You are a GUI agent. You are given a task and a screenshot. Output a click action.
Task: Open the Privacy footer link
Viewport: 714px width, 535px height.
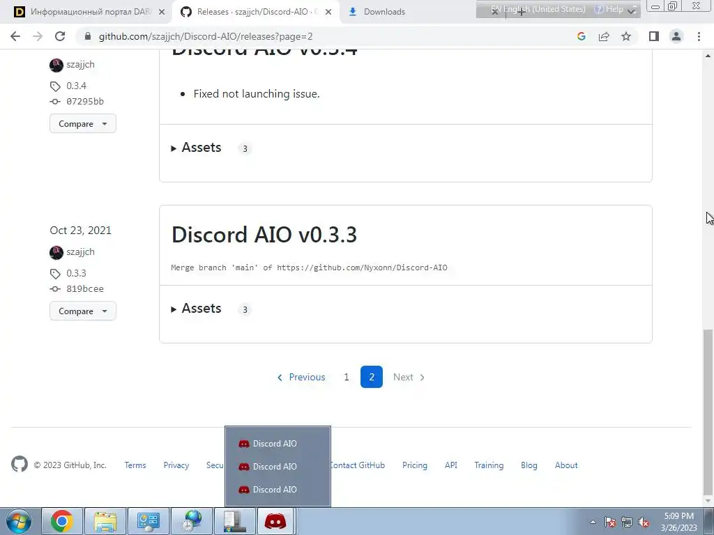tap(176, 465)
